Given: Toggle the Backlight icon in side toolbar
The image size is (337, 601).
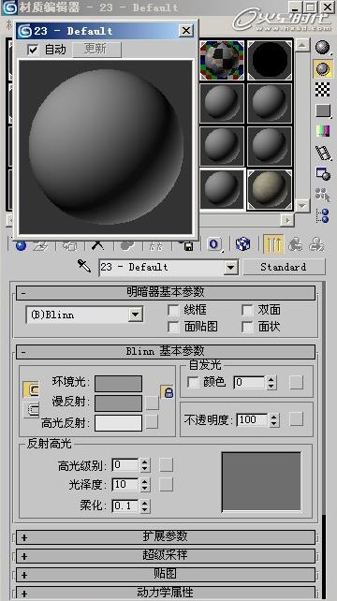Looking at the screenshot, I should pyautogui.click(x=322, y=68).
